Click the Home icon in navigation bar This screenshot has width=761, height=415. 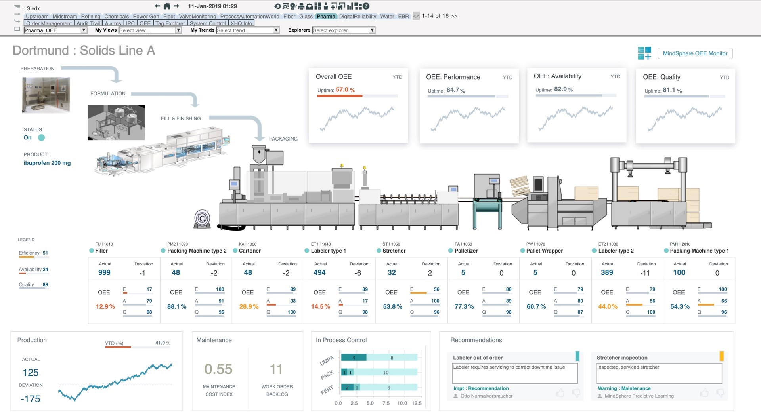tap(167, 6)
